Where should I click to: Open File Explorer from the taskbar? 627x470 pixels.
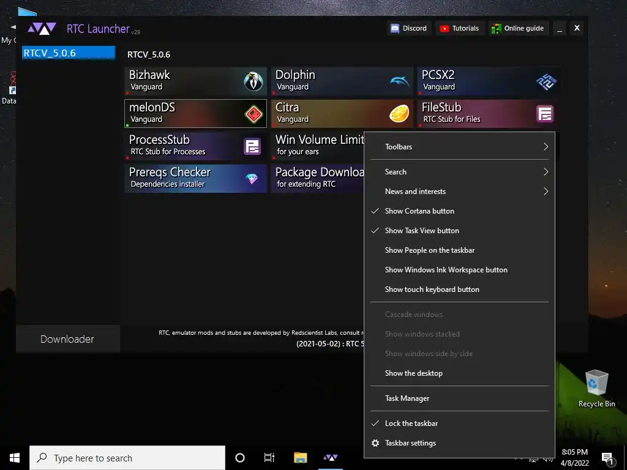(300, 458)
